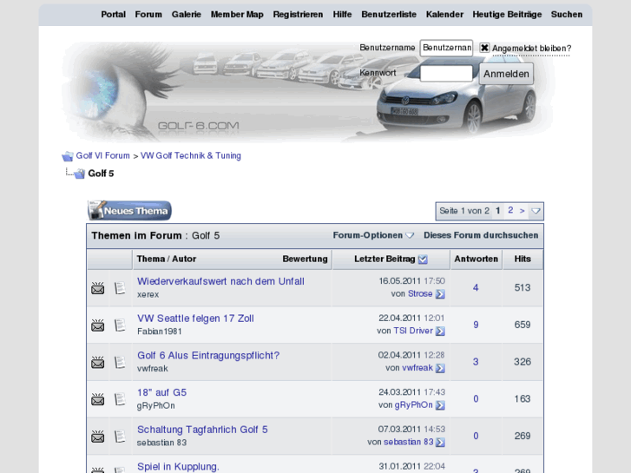Click the folder icon next to Golf 5
Image resolution: width=631 pixels, height=473 pixels.
[79, 174]
